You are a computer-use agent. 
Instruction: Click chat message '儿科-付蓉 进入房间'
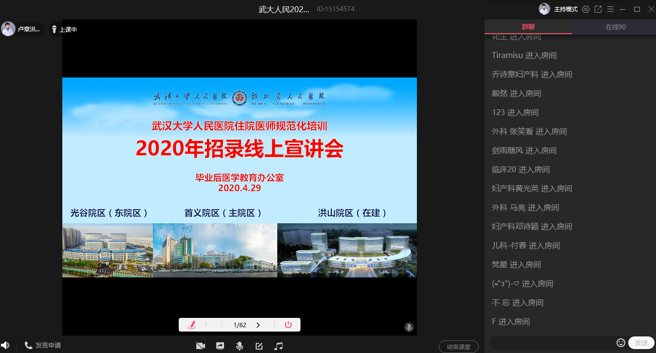pos(526,245)
